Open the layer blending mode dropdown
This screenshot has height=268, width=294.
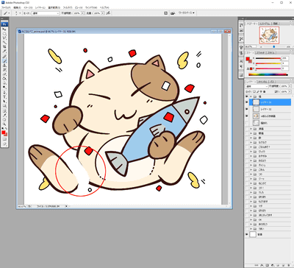[x=257, y=87]
